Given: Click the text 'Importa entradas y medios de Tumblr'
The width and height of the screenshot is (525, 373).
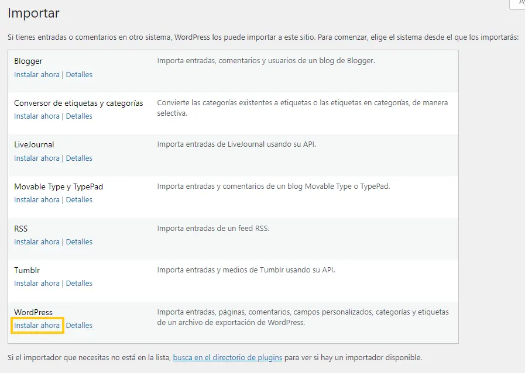Looking at the screenshot, I should (246, 270).
